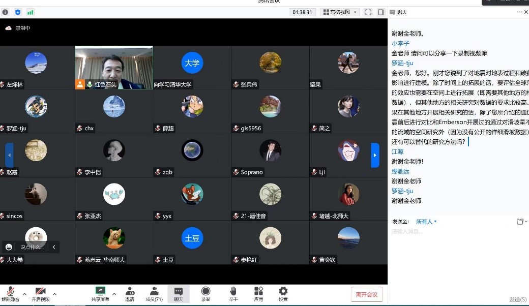
Task: Toggle the Chat (聊天) toolbar item
Action: (x=179, y=293)
